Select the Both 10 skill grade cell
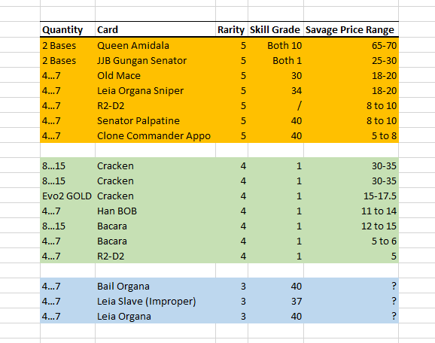The image size is (435, 343). pyautogui.click(x=275, y=45)
